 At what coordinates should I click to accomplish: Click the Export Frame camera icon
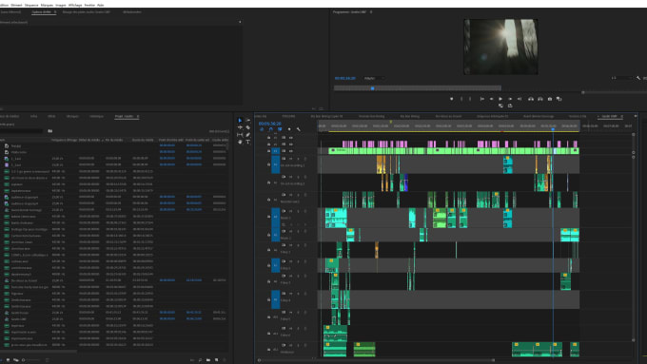point(550,99)
